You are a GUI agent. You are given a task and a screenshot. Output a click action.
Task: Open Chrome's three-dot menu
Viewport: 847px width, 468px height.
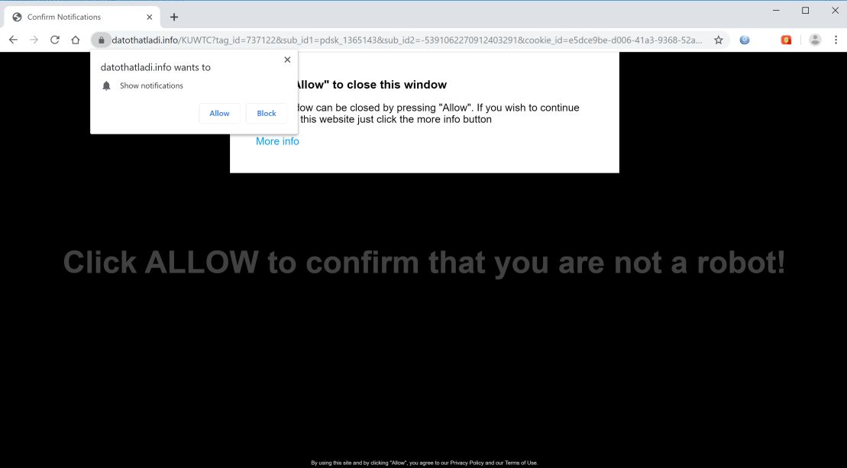point(836,40)
